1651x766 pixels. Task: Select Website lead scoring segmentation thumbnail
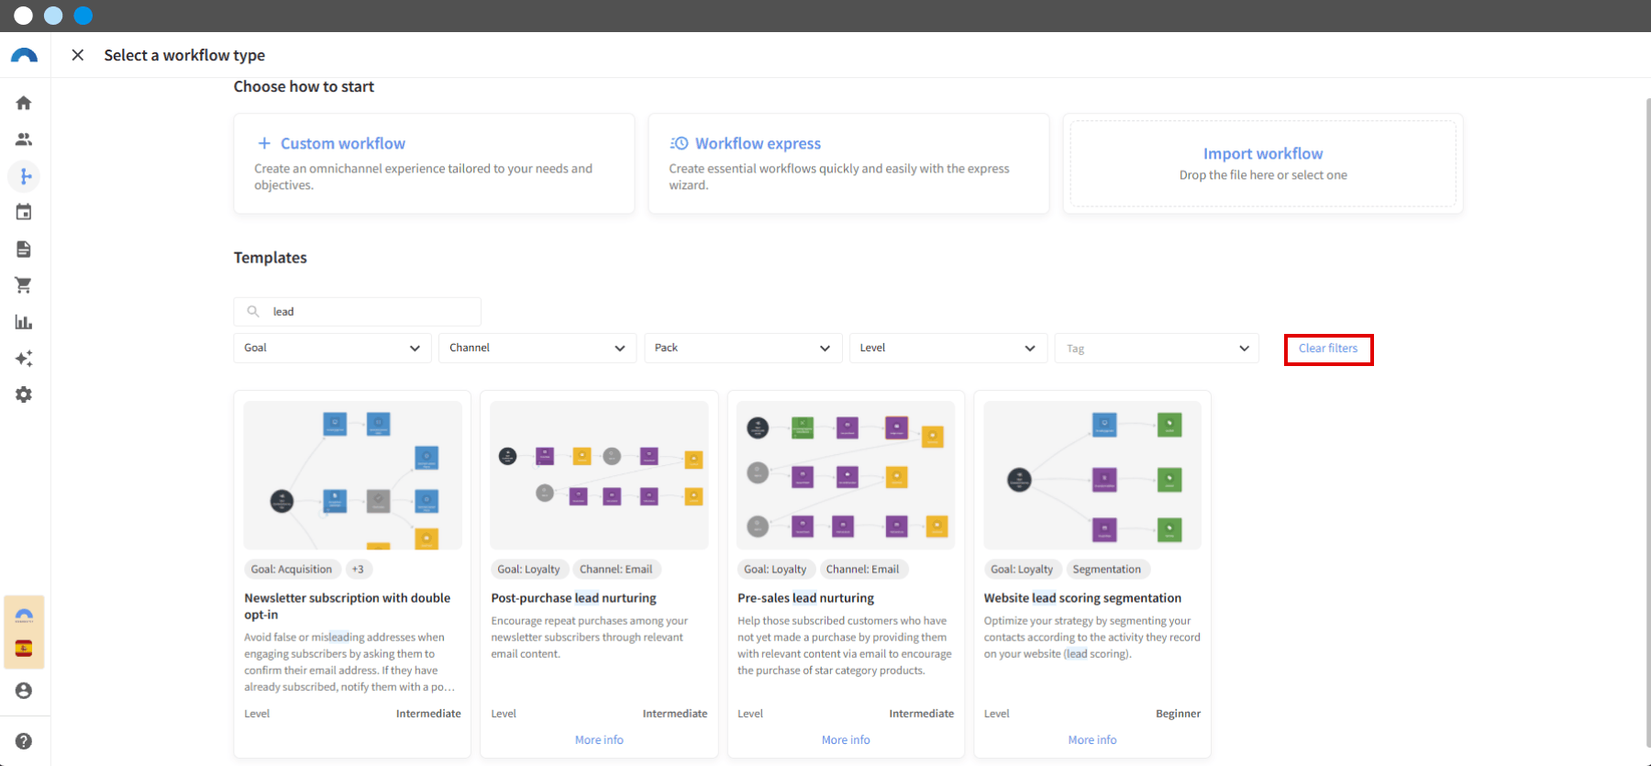click(1092, 475)
